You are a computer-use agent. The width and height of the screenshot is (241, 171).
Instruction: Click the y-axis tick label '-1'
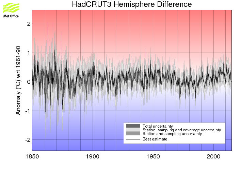click(28, 111)
